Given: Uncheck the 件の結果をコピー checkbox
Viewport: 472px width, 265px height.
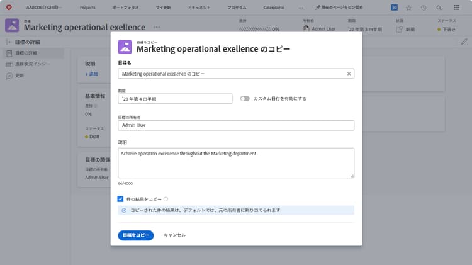Looking at the screenshot, I should tap(120, 199).
